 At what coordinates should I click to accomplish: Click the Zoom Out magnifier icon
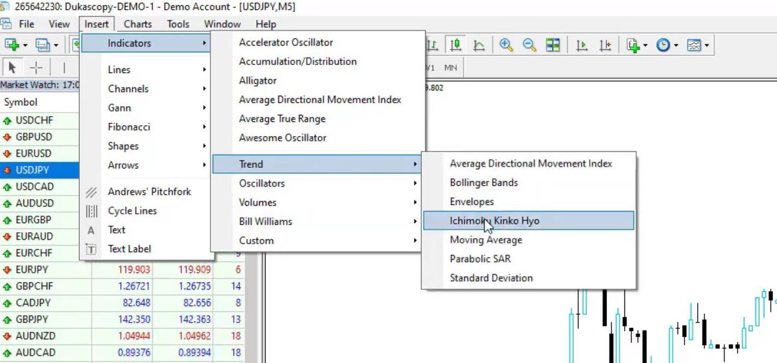529,45
